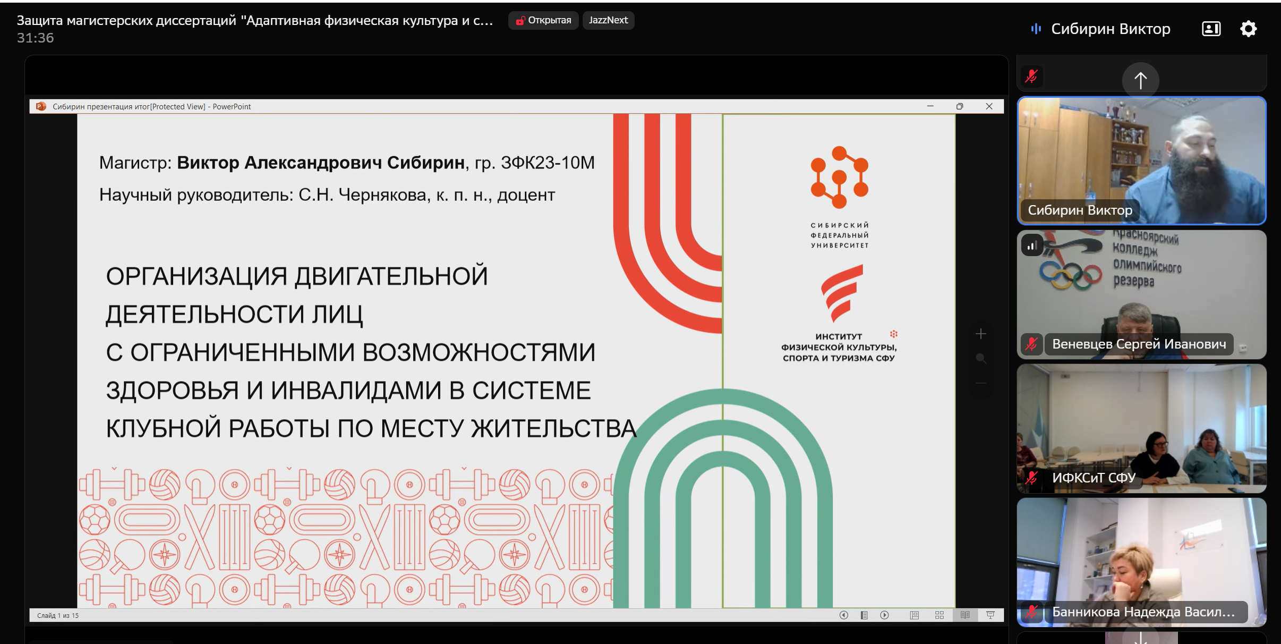Click ИФКСиТ СФУ muted microphone icon
The height and width of the screenshot is (644, 1281).
pos(1031,478)
